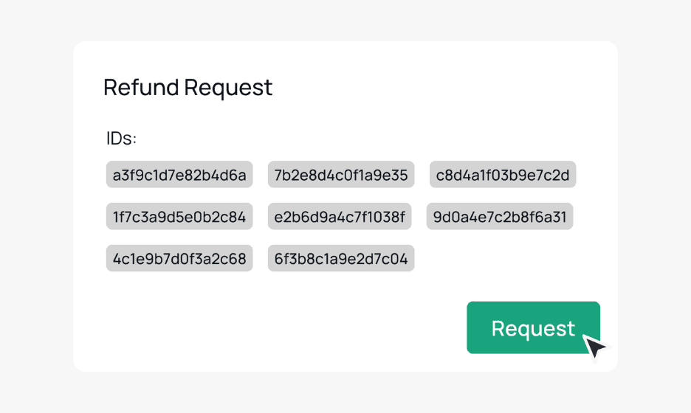691x413 pixels.
Task: Pick the ID chip starting with a3f9
Action: 179,176
